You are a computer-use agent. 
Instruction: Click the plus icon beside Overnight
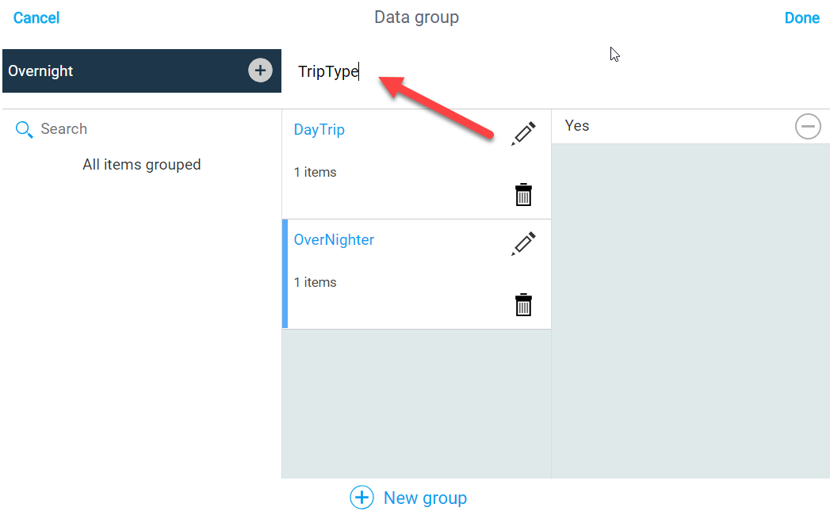[260, 71]
